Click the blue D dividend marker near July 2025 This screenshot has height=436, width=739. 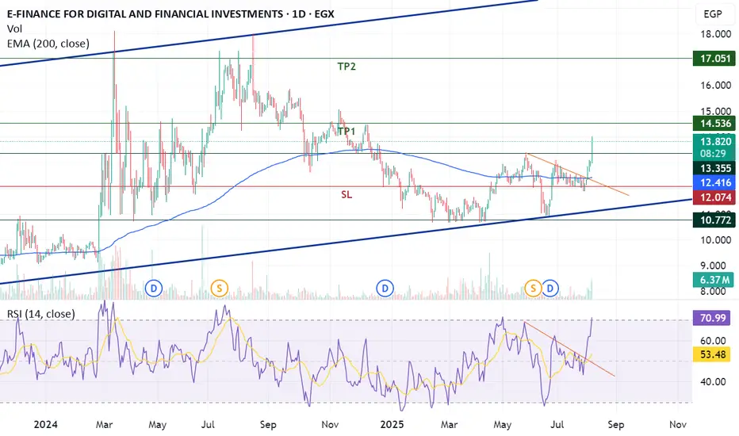click(x=550, y=288)
